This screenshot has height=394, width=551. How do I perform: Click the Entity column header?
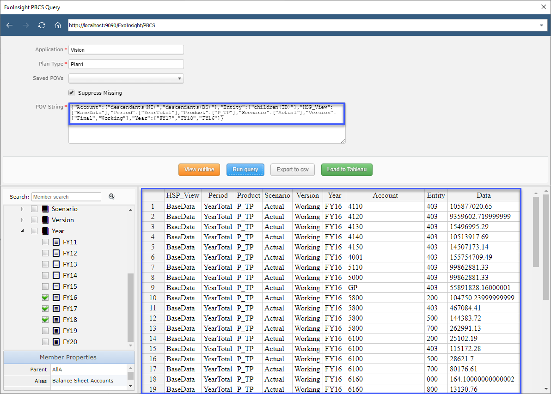click(436, 195)
